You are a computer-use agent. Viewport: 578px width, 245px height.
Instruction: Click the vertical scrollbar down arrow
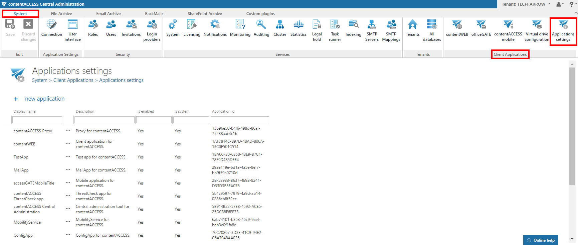pos(572,239)
